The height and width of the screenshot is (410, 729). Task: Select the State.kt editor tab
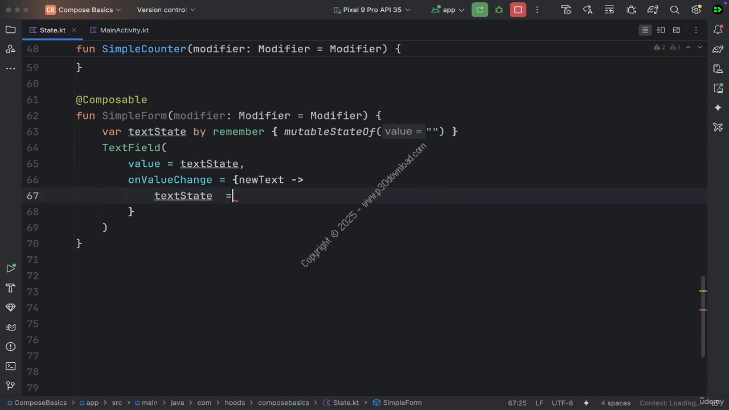(x=52, y=30)
